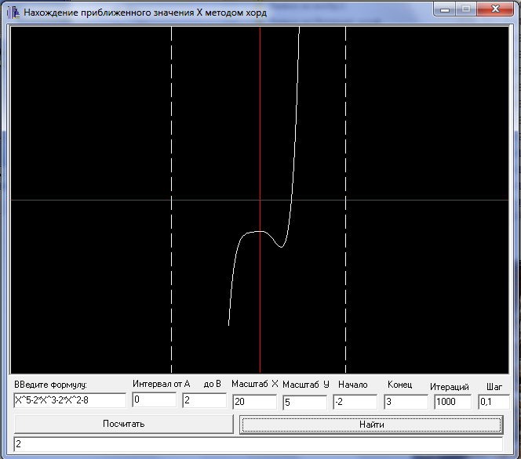This screenshot has width=521, height=459.
Task: Click the label 'Конец'
Action: point(399,385)
